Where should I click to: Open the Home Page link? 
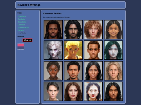click(22, 16)
